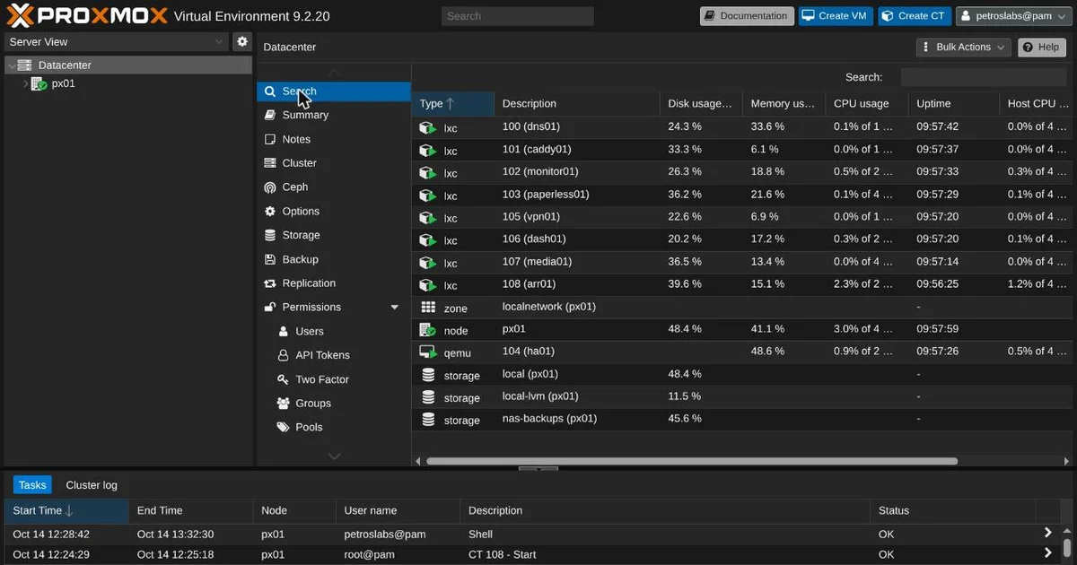1077x565 pixels.
Task: Click the Replication arrows icon in menu
Action: coord(270,283)
